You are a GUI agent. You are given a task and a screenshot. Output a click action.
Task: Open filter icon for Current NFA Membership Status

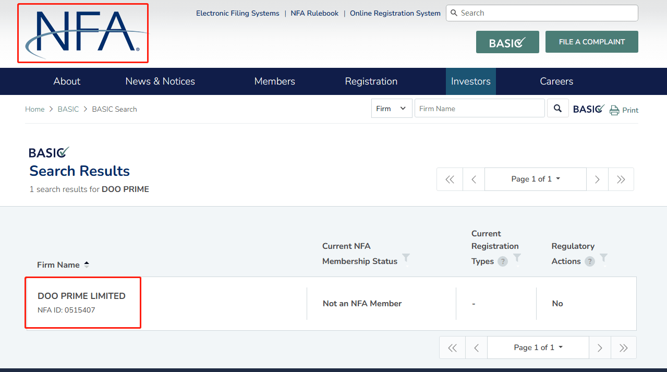tap(406, 258)
